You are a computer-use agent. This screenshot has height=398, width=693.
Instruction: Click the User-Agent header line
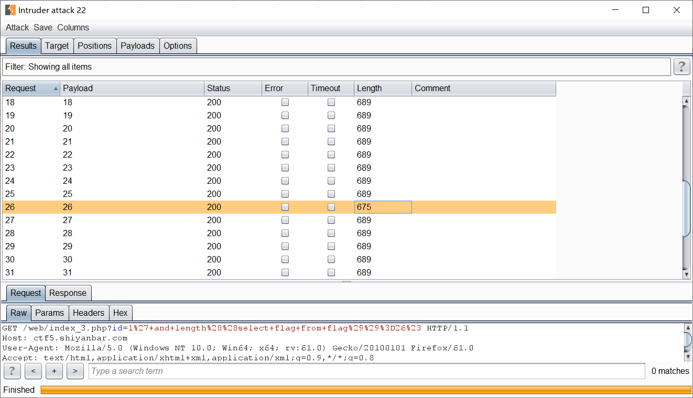pos(238,348)
